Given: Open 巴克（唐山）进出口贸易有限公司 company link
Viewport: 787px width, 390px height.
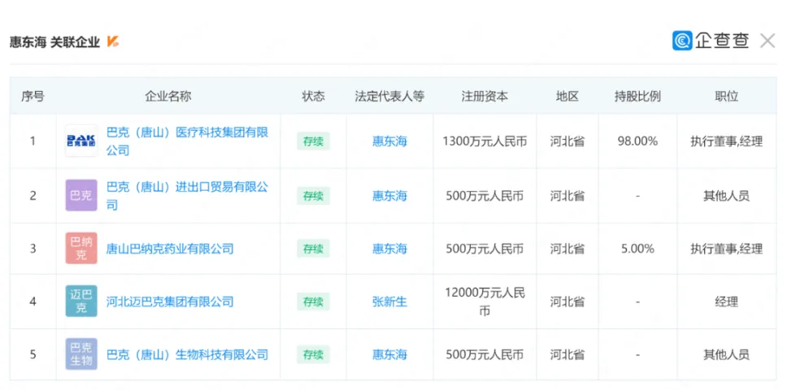Looking at the screenshot, I should point(187,196).
